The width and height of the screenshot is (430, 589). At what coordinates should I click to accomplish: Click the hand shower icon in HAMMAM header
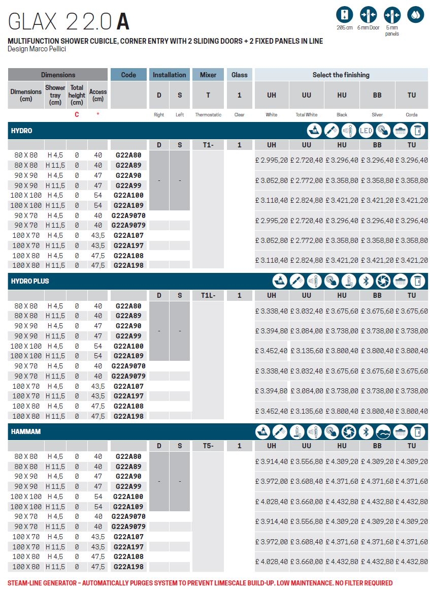pyautogui.click(x=279, y=432)
